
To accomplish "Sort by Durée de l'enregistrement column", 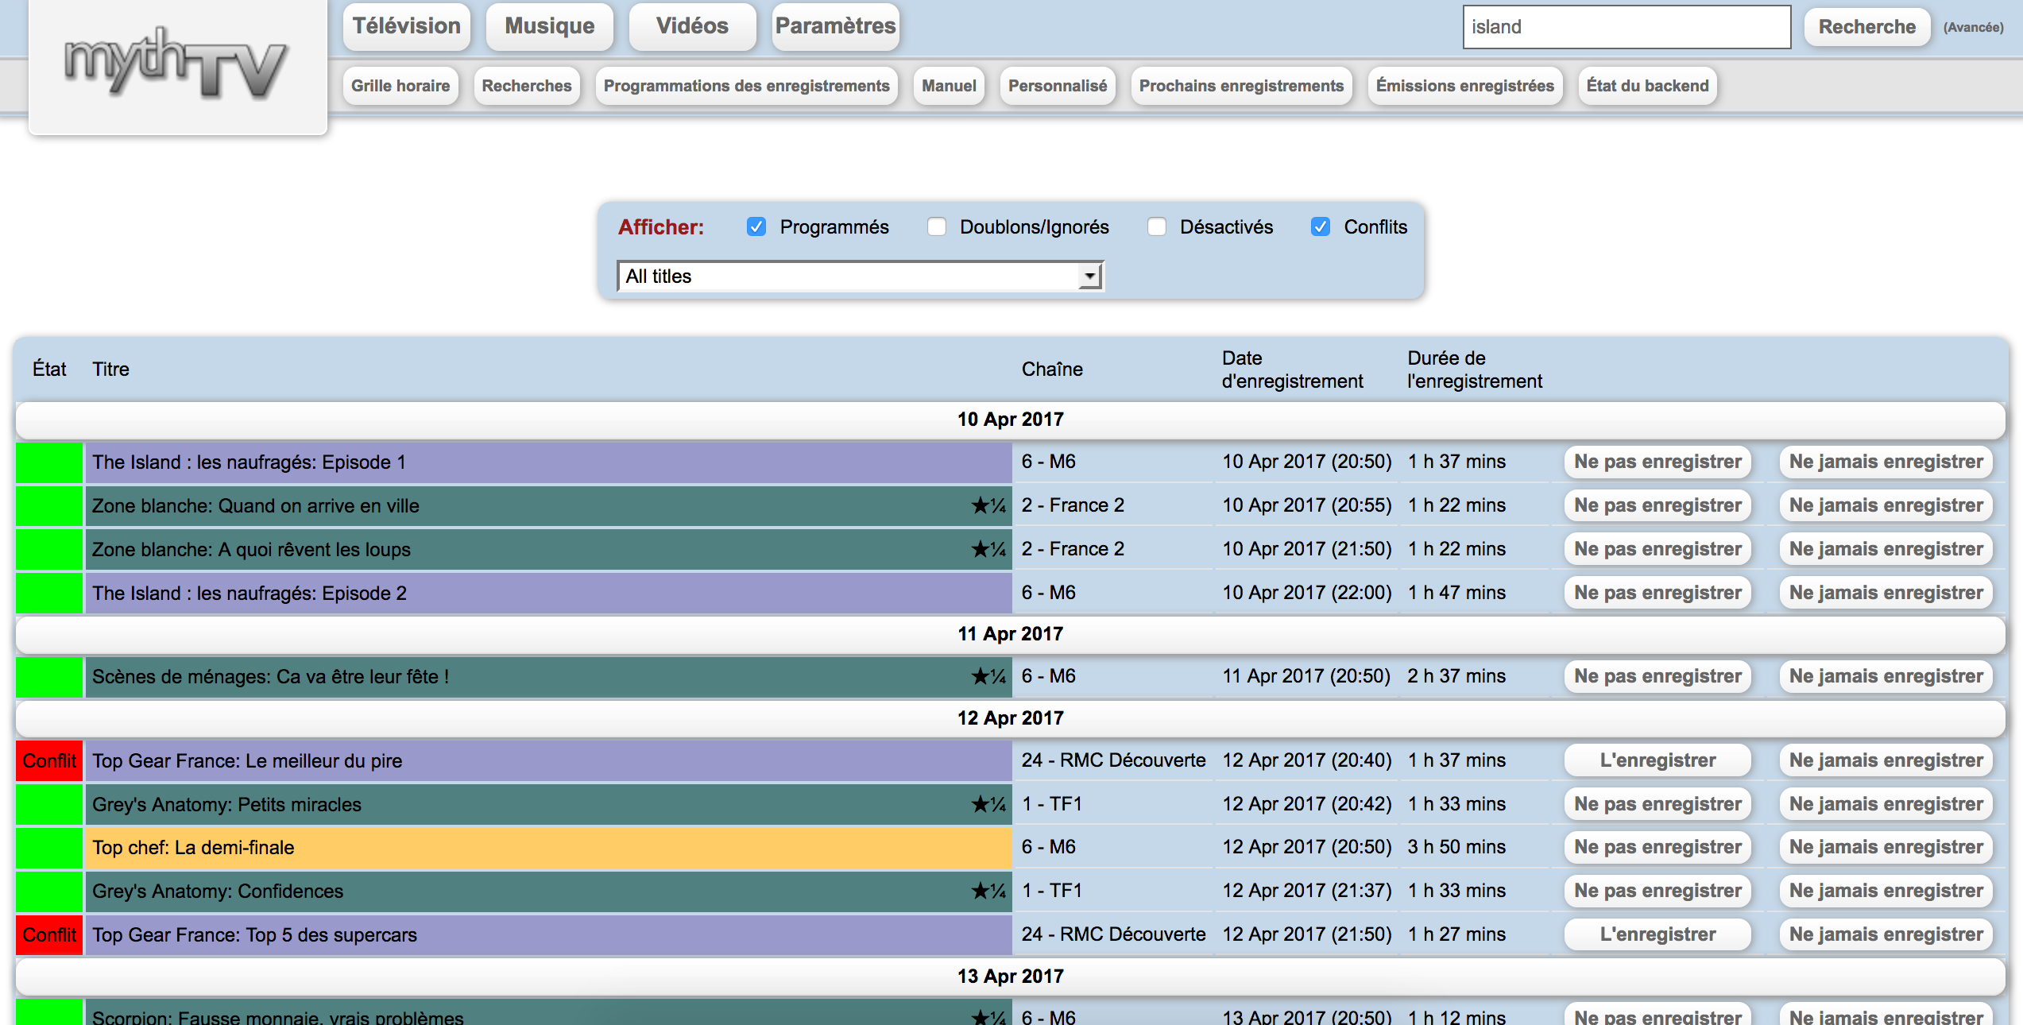I will point(1475,369).
